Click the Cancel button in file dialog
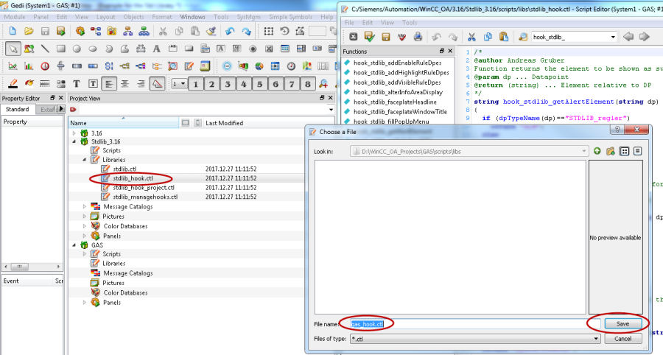Image resolution: width=663 pixels, height=355 pixels. pyautogui.click(x=622, y=339)
